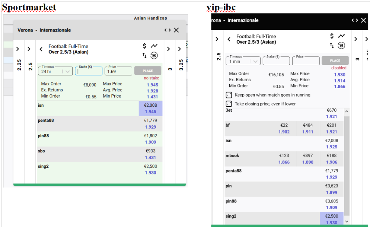The width and height of the screenshot is (371, 227).
Task: Open the 1 min Timeout dropdown in vip-ibc
Action: [x=243, y=61]
